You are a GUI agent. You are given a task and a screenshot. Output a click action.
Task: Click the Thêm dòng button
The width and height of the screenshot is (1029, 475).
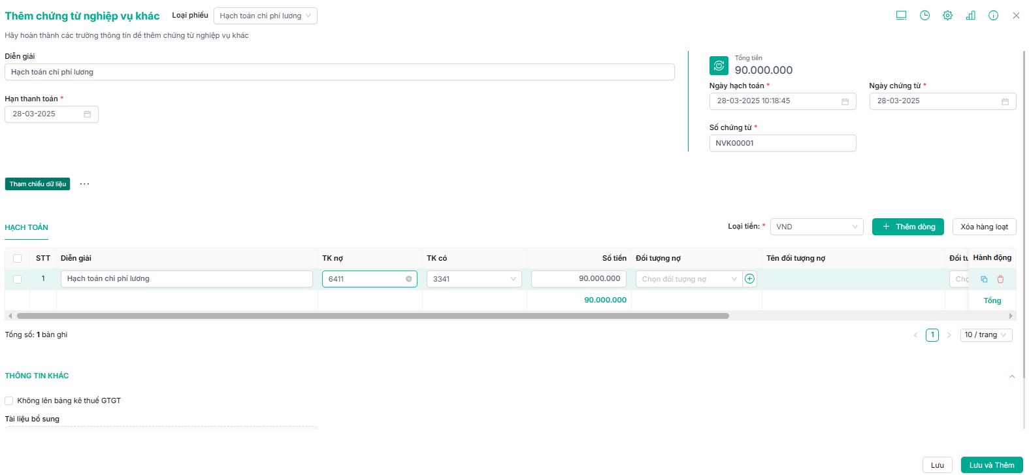click(x=908, y=227)
